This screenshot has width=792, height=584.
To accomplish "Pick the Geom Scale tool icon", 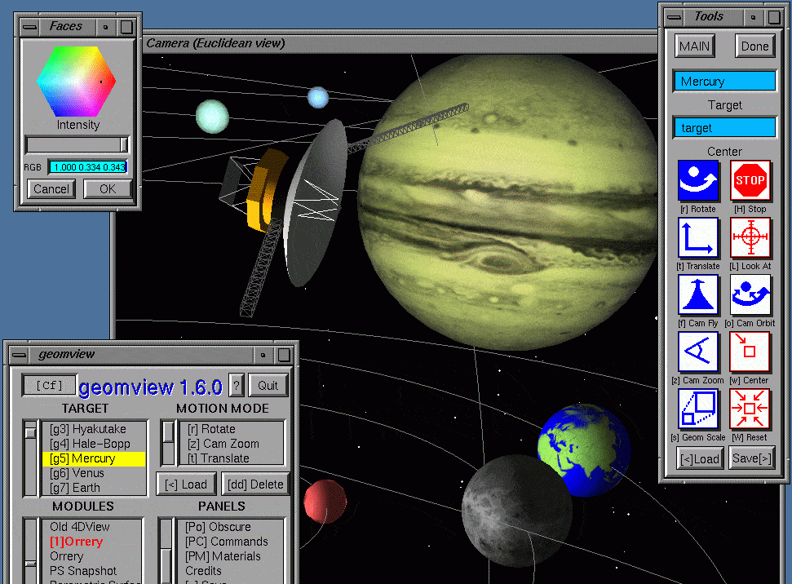I will (x=698, y=409).
